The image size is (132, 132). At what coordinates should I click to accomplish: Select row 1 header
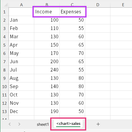(x=4, y=12)
